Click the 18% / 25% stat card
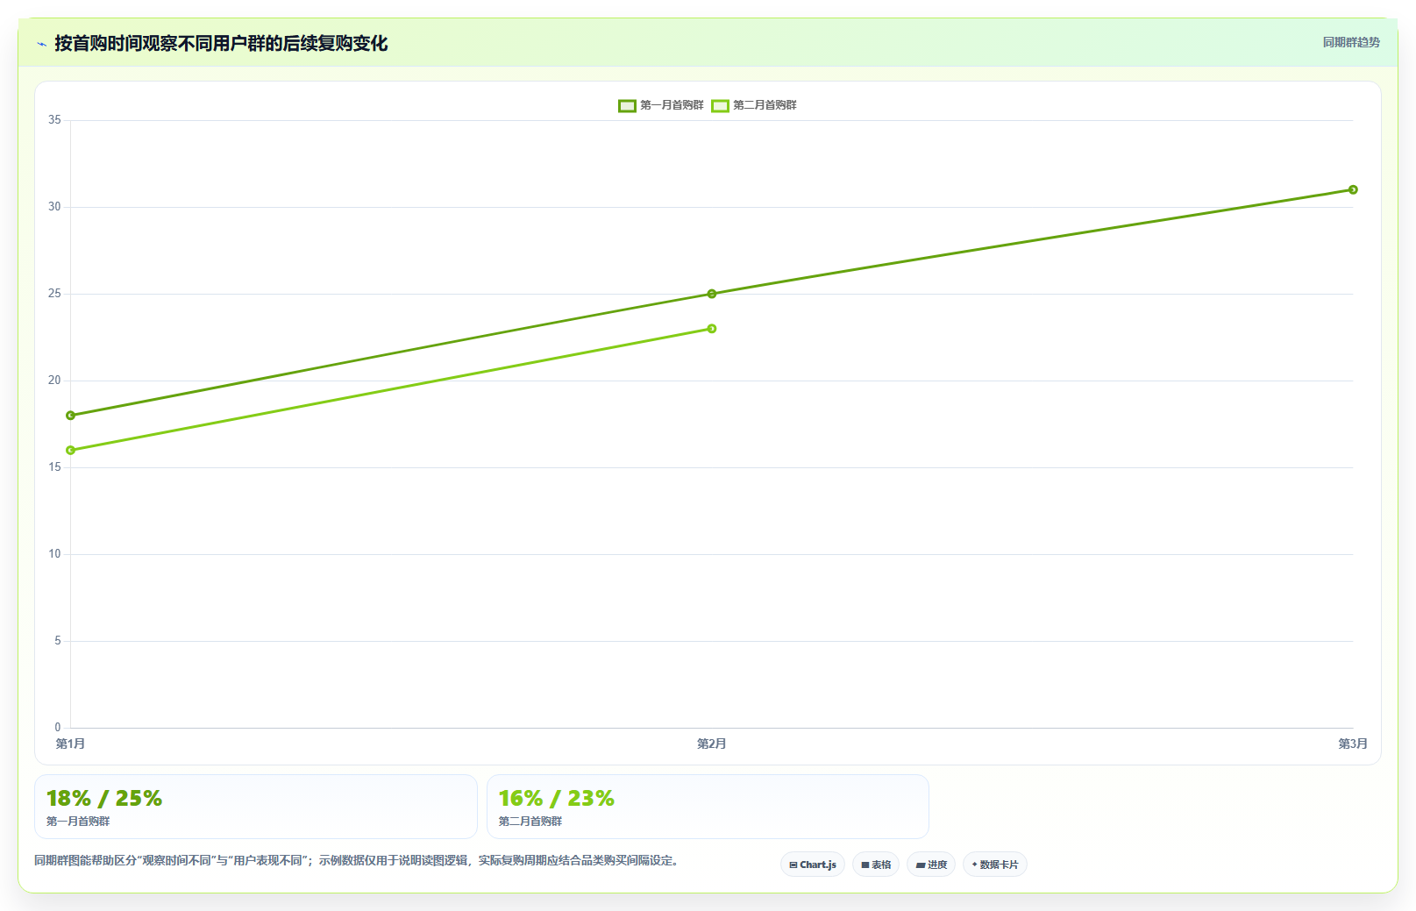This screenshot has width=1416, height=911. [x=256, y=807]
